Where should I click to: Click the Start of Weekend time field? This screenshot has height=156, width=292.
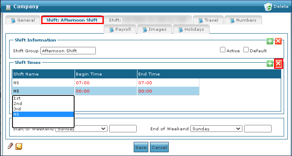click(123, 129)
